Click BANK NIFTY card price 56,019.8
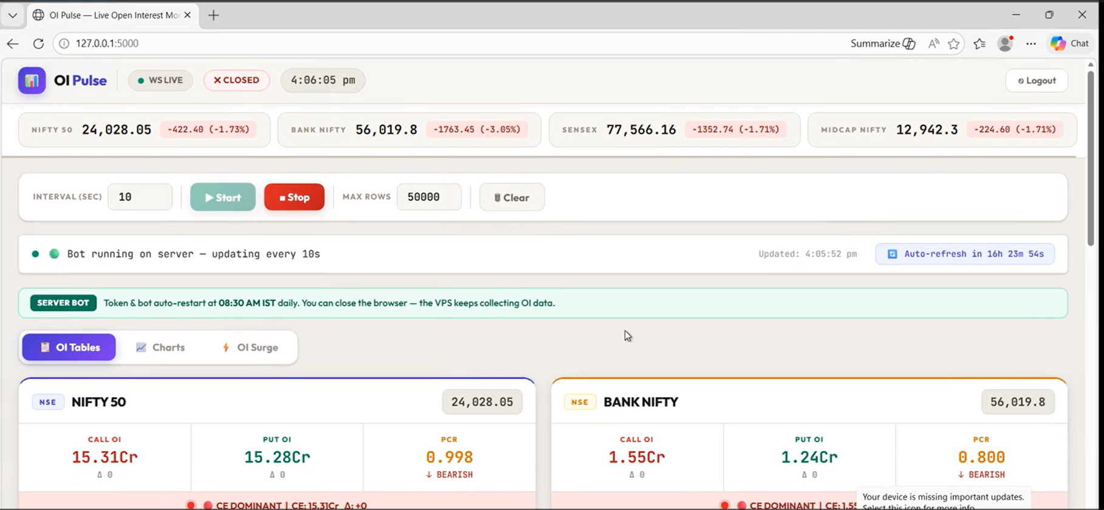Image resolution: width=1104 pixels, height=510 pixels. [x=1018, y=402]
